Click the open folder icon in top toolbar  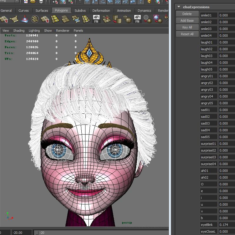click(33, 2)
